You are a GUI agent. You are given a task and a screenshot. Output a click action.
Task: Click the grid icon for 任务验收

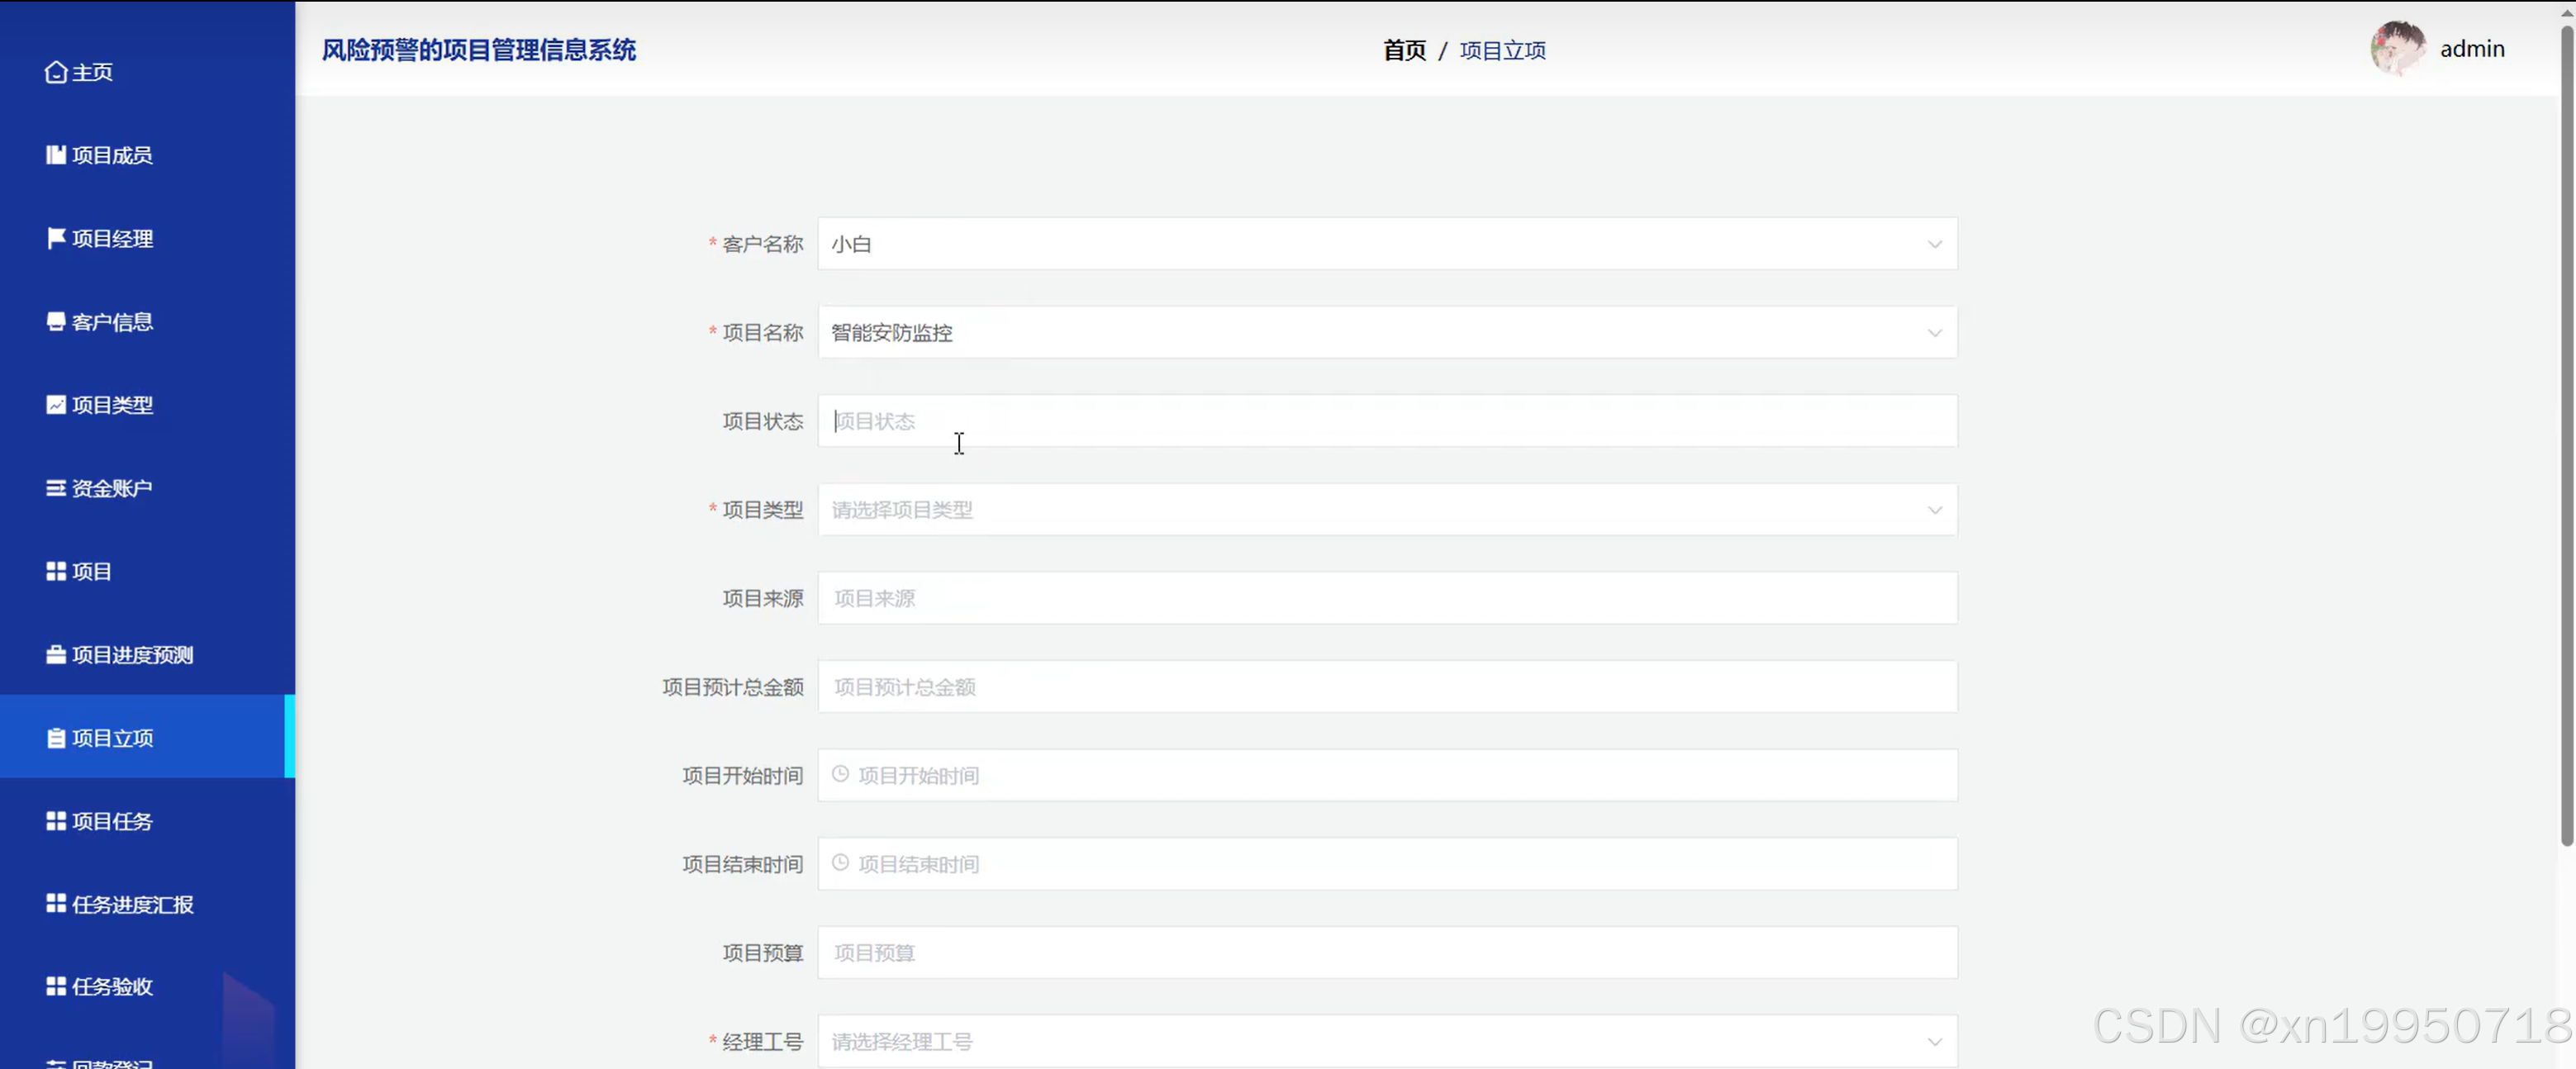(56, 986)
